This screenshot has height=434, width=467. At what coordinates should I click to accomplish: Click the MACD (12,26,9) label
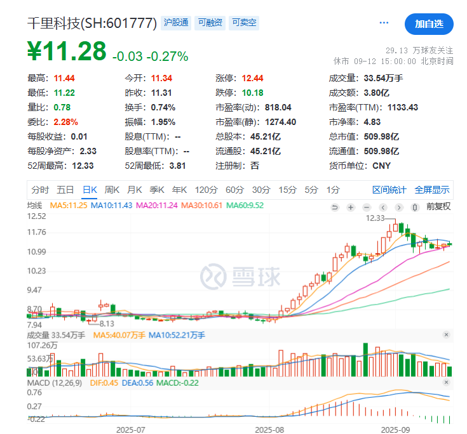pos(55,383)
